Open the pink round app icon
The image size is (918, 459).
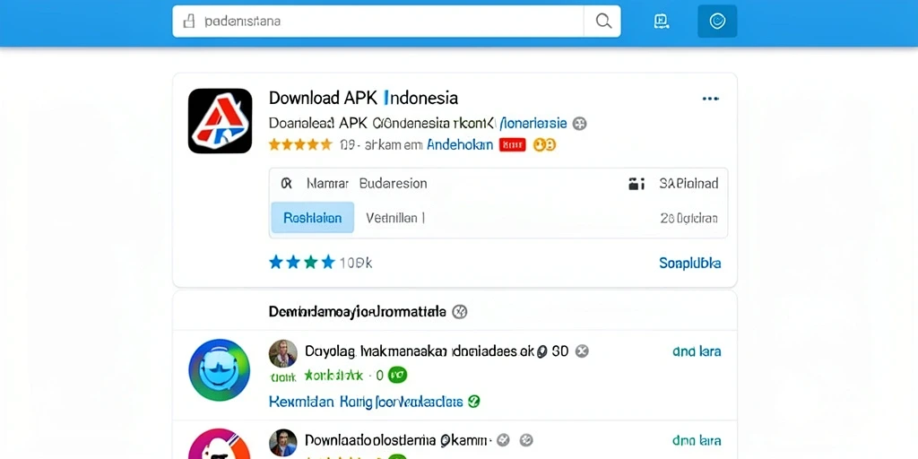(219, 444)
